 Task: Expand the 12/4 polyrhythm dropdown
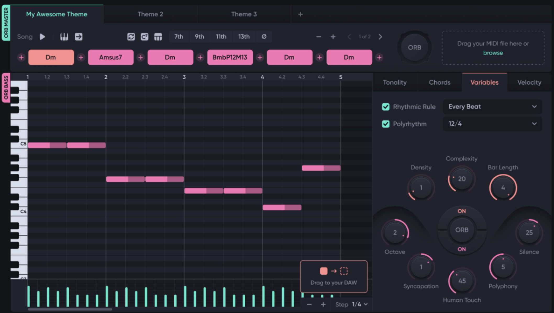492,124
